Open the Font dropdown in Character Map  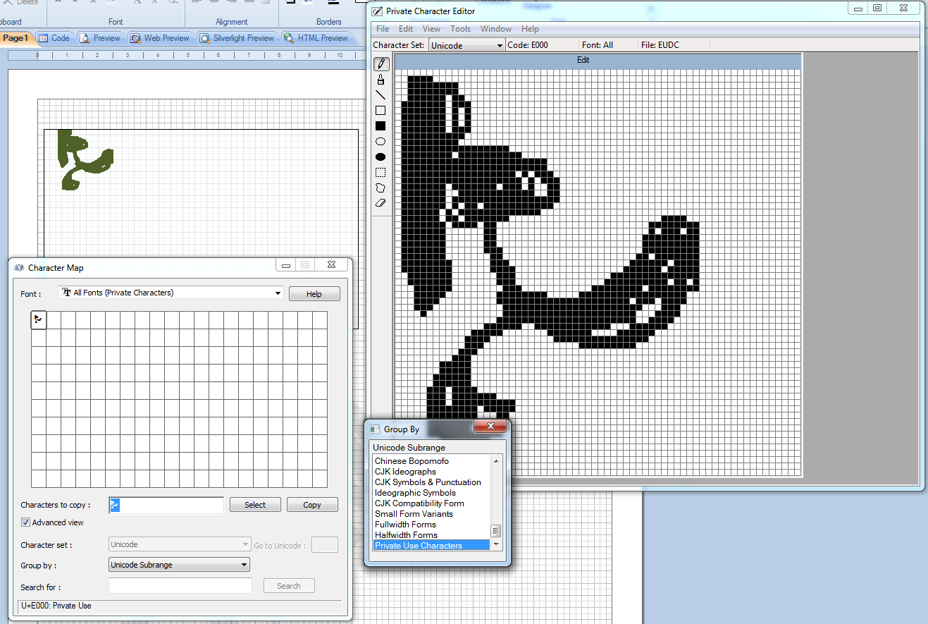point(278,293)
